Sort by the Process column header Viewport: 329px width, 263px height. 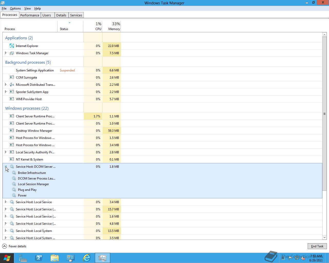30,26
